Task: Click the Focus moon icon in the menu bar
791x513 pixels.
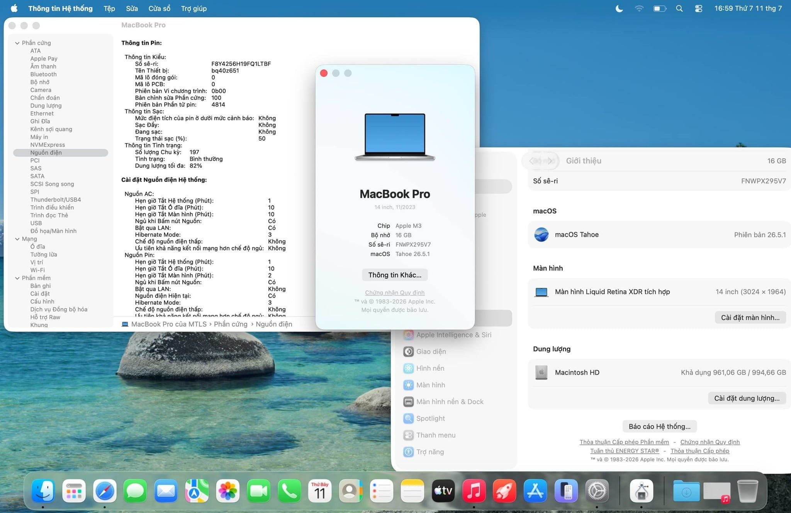Action: [x=619, y=8]
